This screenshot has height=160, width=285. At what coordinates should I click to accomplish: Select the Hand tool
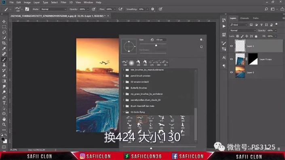(4, 119)
